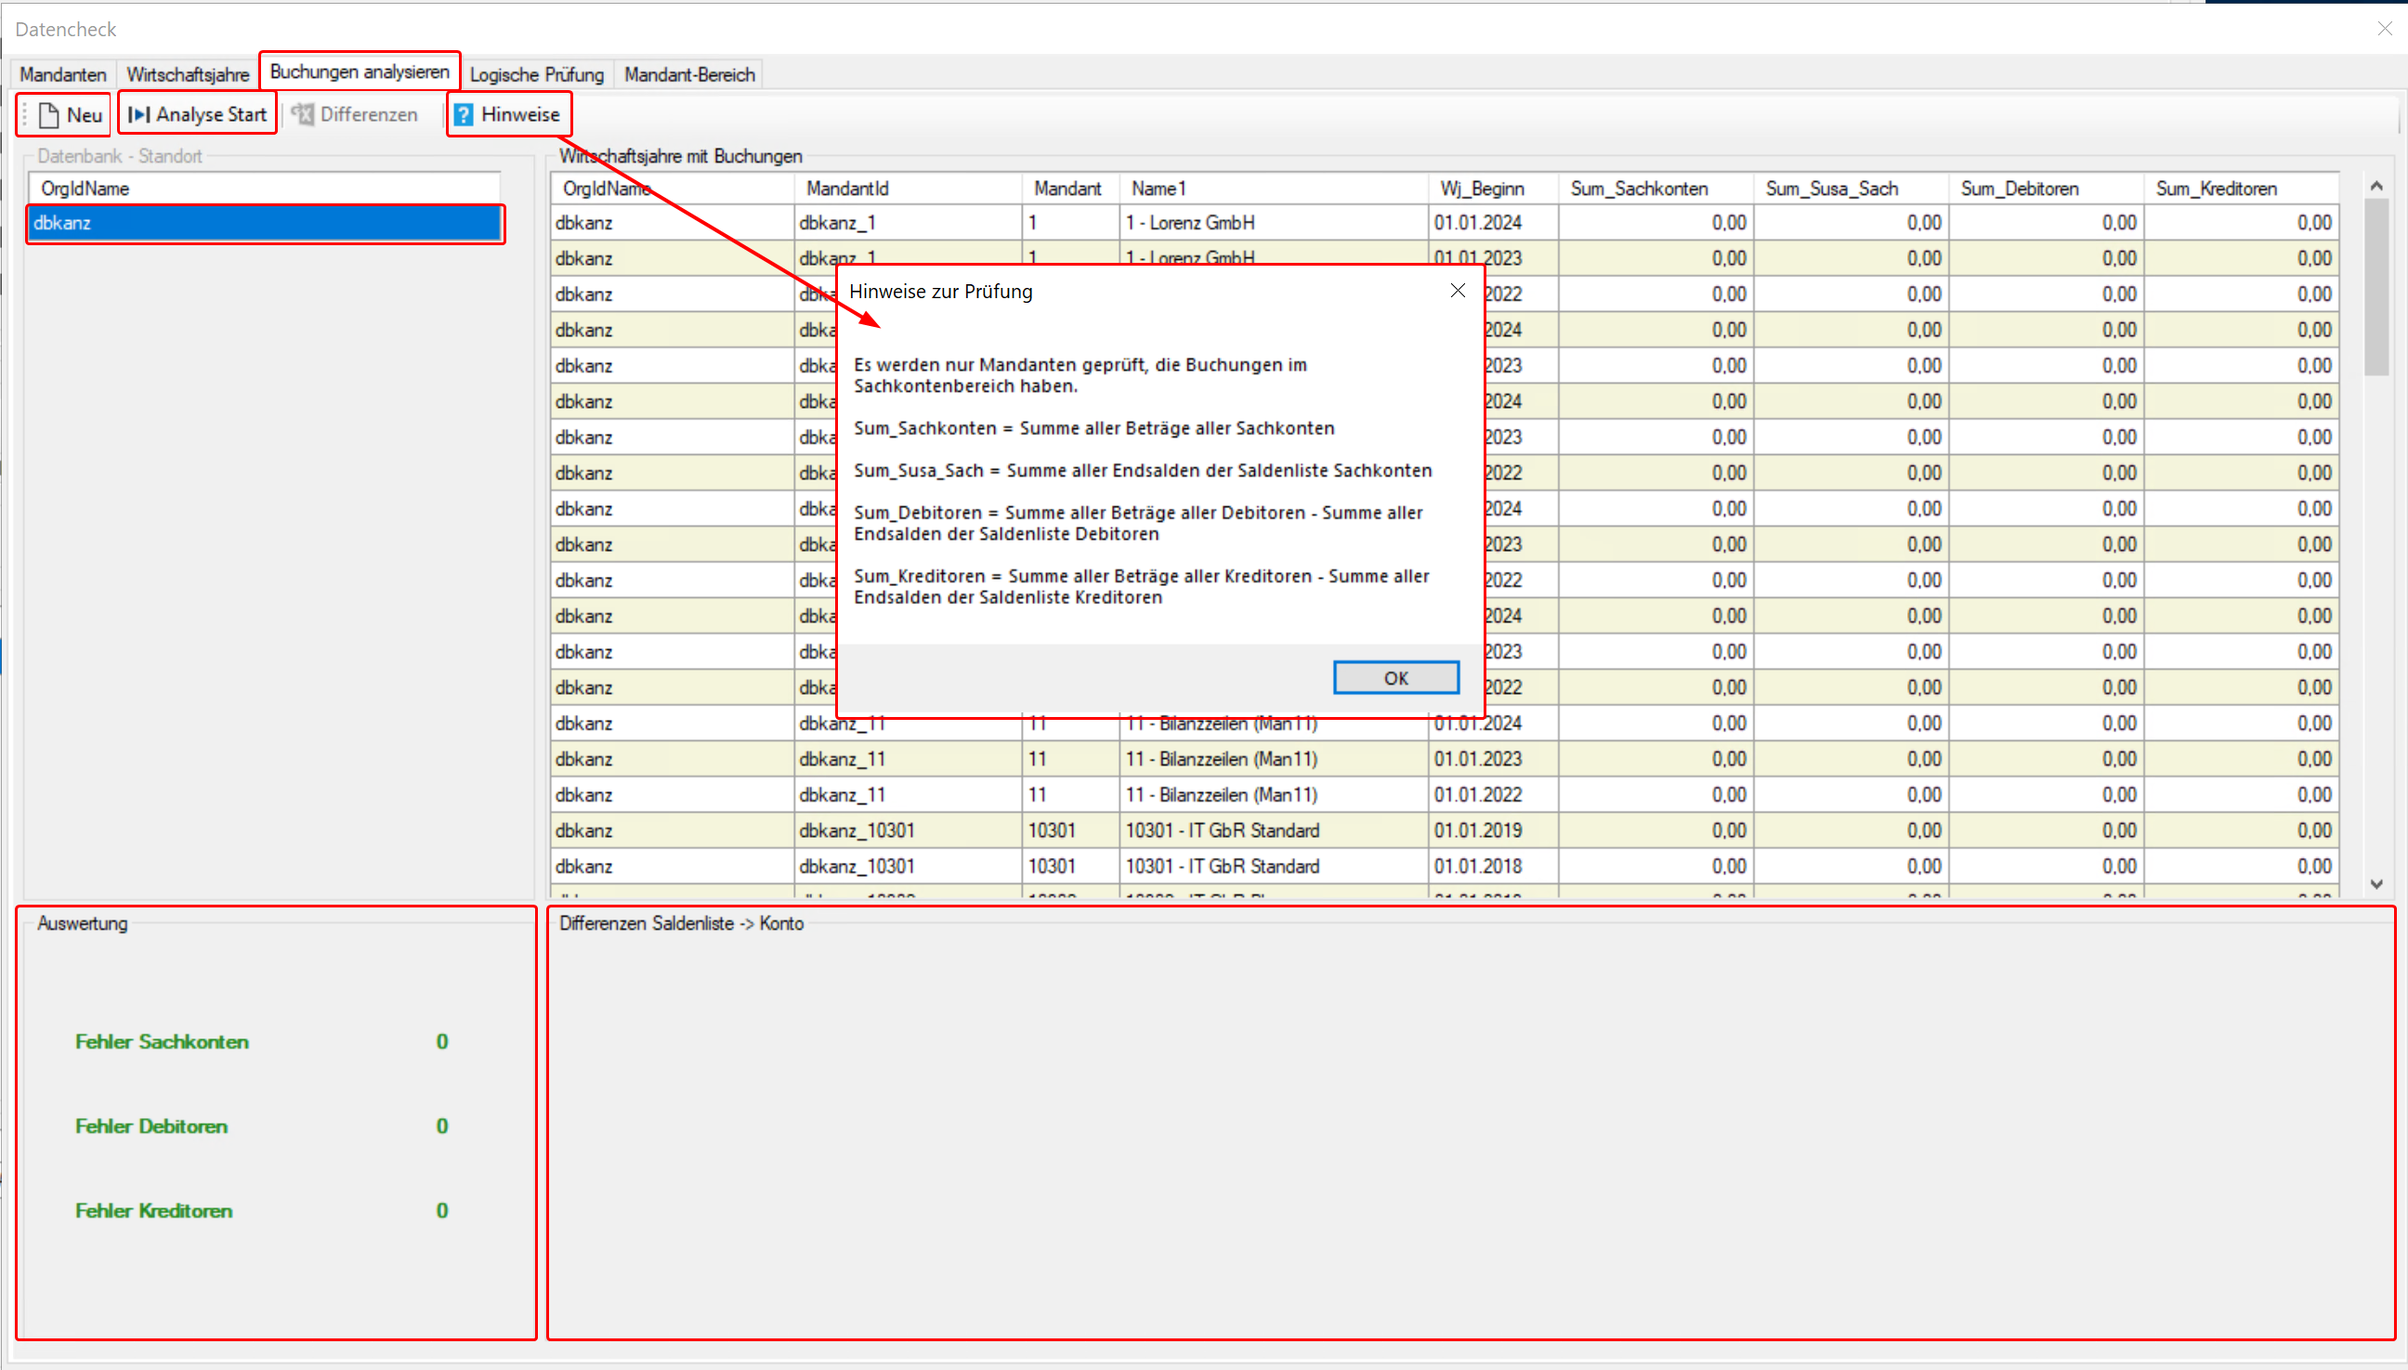Viewport: 2408px width, 1370px height.
Task: Click Fehler Sachkonten label
Action: [162, 1041]
